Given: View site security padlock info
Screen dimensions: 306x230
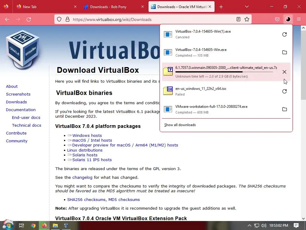Looking at the screenshot, I should (68, 19).
